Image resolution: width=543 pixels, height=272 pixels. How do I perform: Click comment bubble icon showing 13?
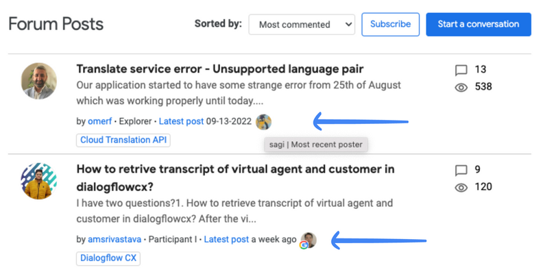pyautogui.click(x=461, y=71)
